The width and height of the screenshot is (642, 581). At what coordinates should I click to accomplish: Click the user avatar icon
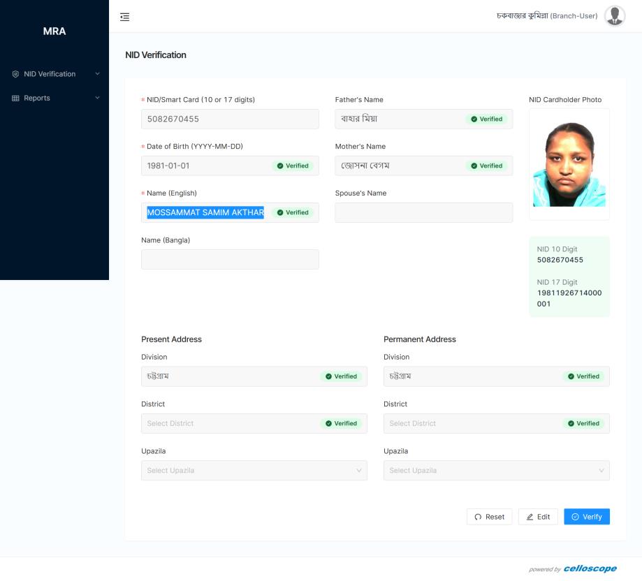coord(615,16)
